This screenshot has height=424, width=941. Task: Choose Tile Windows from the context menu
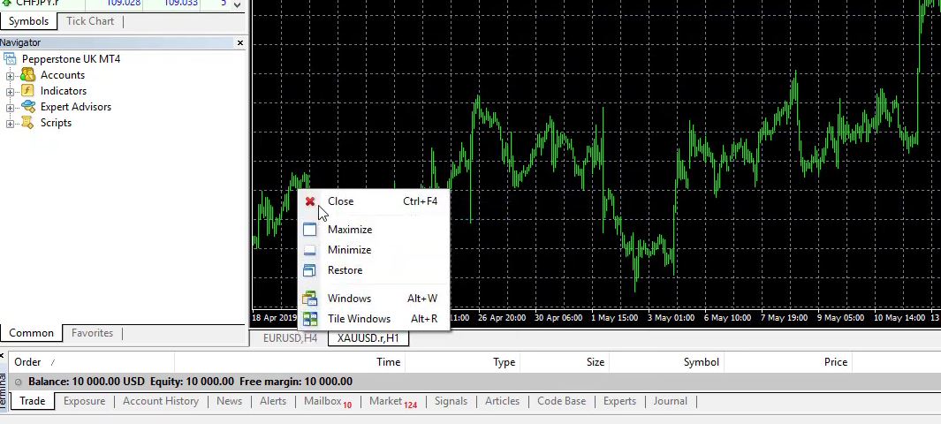click(x=373, y=319)
